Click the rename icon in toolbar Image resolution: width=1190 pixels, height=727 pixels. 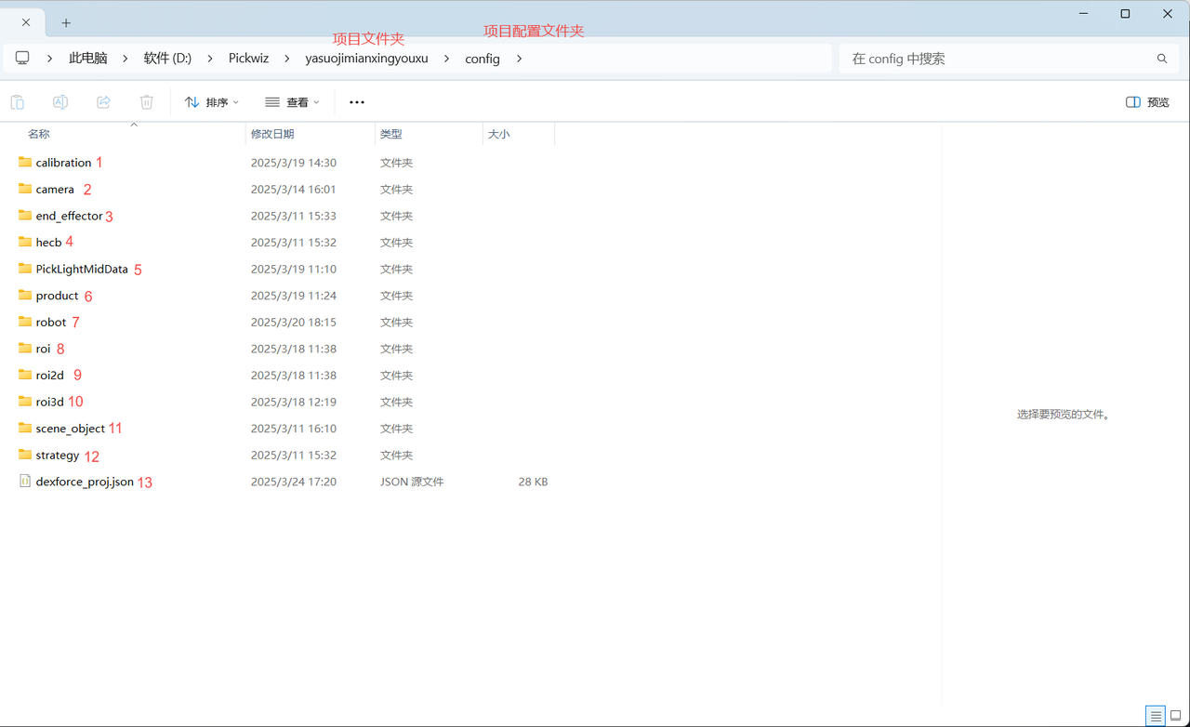(x=60, y=102)
